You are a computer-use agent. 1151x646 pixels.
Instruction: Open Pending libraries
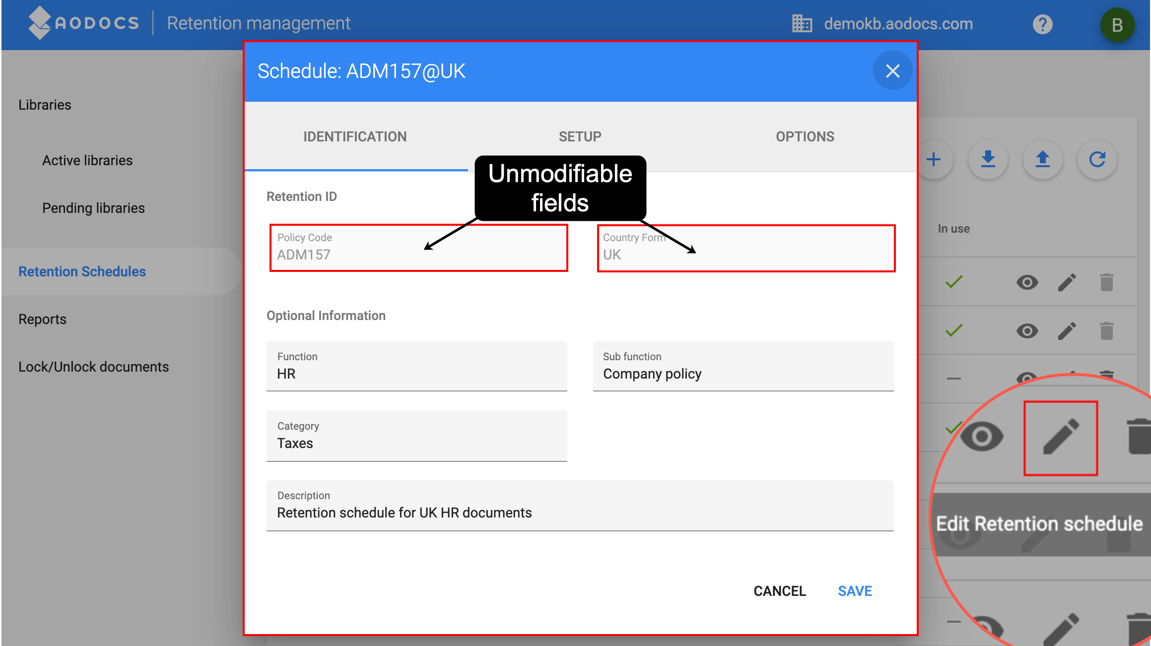(93, 208)
